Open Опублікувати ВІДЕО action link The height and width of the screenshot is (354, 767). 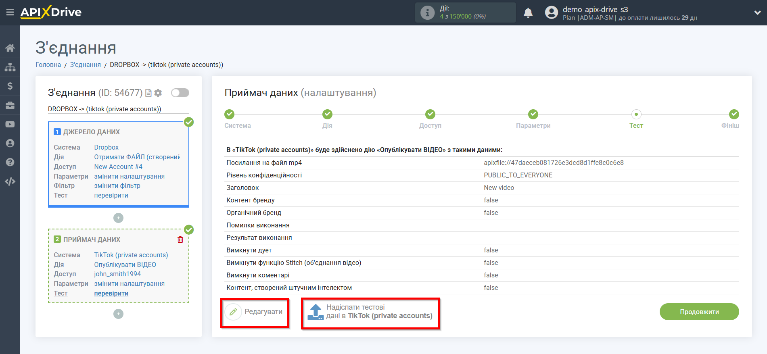125,264
